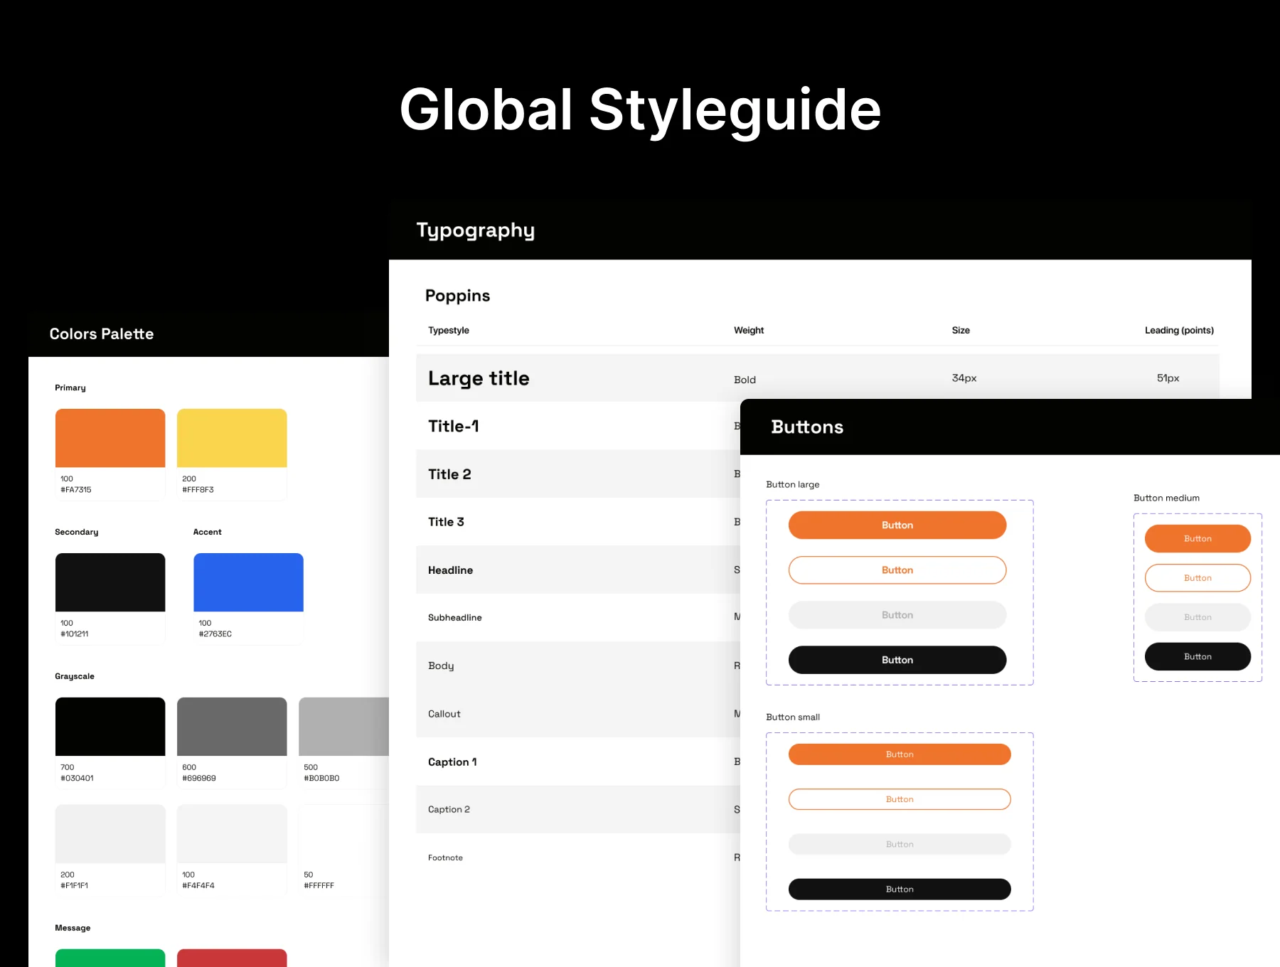Click the 'Button medium' section label
The height and width of the screenshot is (967, 1280).
1166,498
